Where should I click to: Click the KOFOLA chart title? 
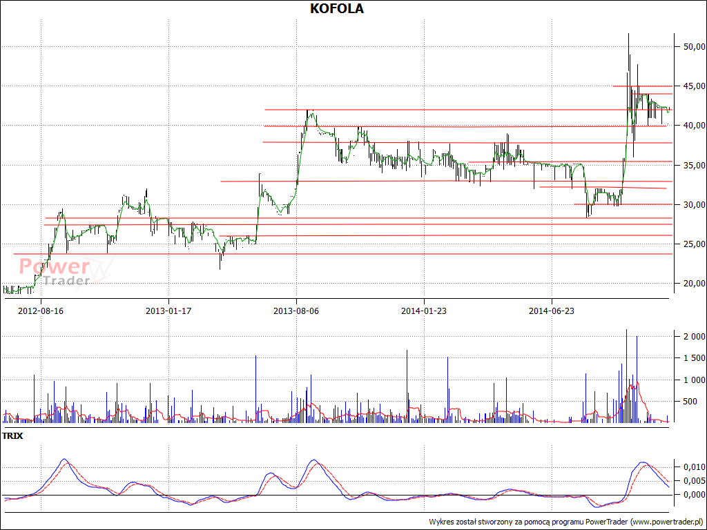(x=337, y=8)
